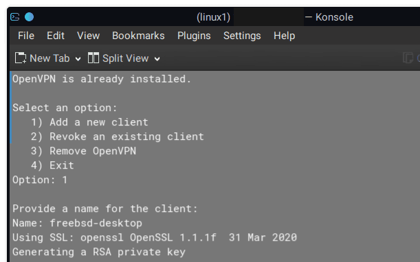Screen dimensions: 420x262
Task: Open the View menu
Action: click(x=89, y=36)
